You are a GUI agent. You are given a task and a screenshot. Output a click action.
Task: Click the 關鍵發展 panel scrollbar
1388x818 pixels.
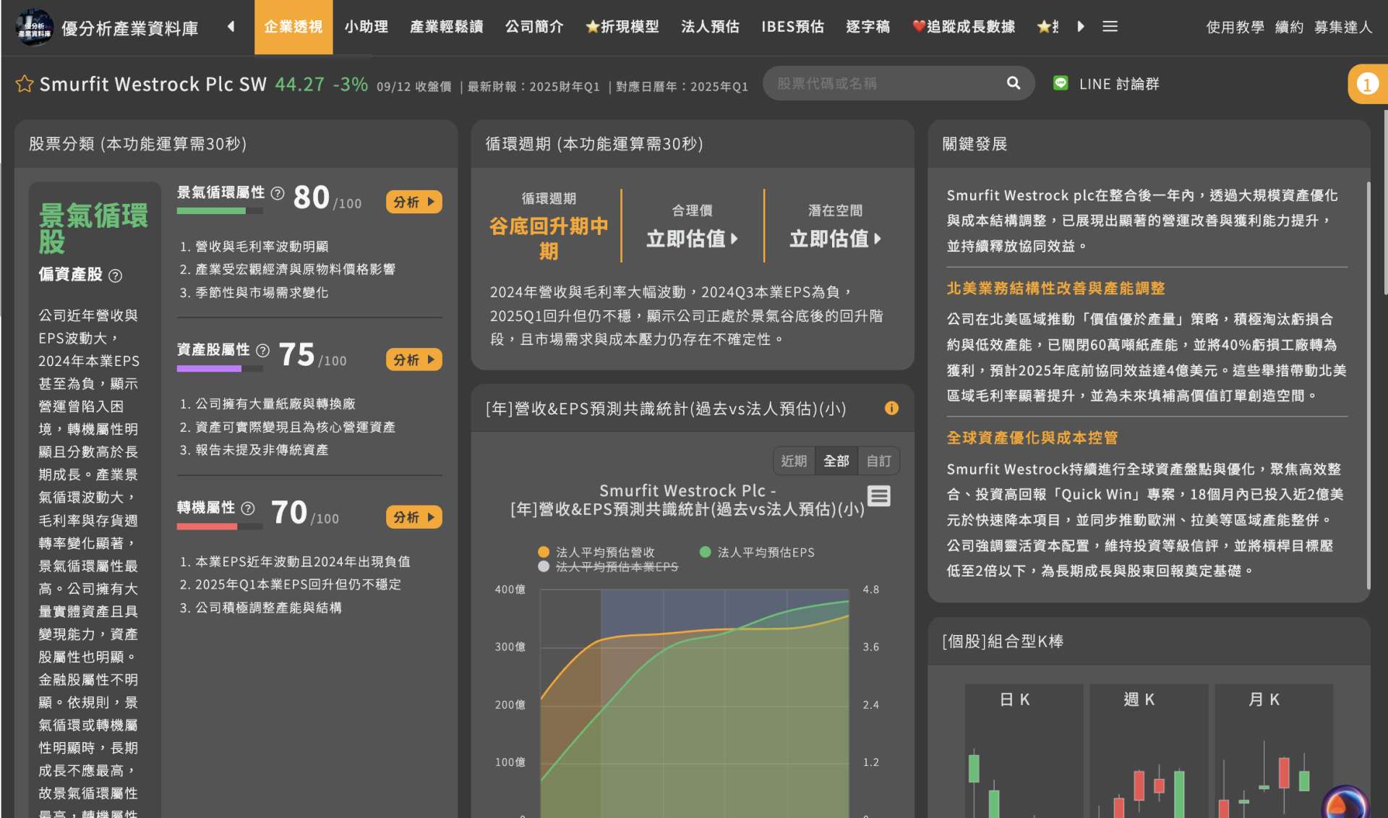(x=1368, y=385)
